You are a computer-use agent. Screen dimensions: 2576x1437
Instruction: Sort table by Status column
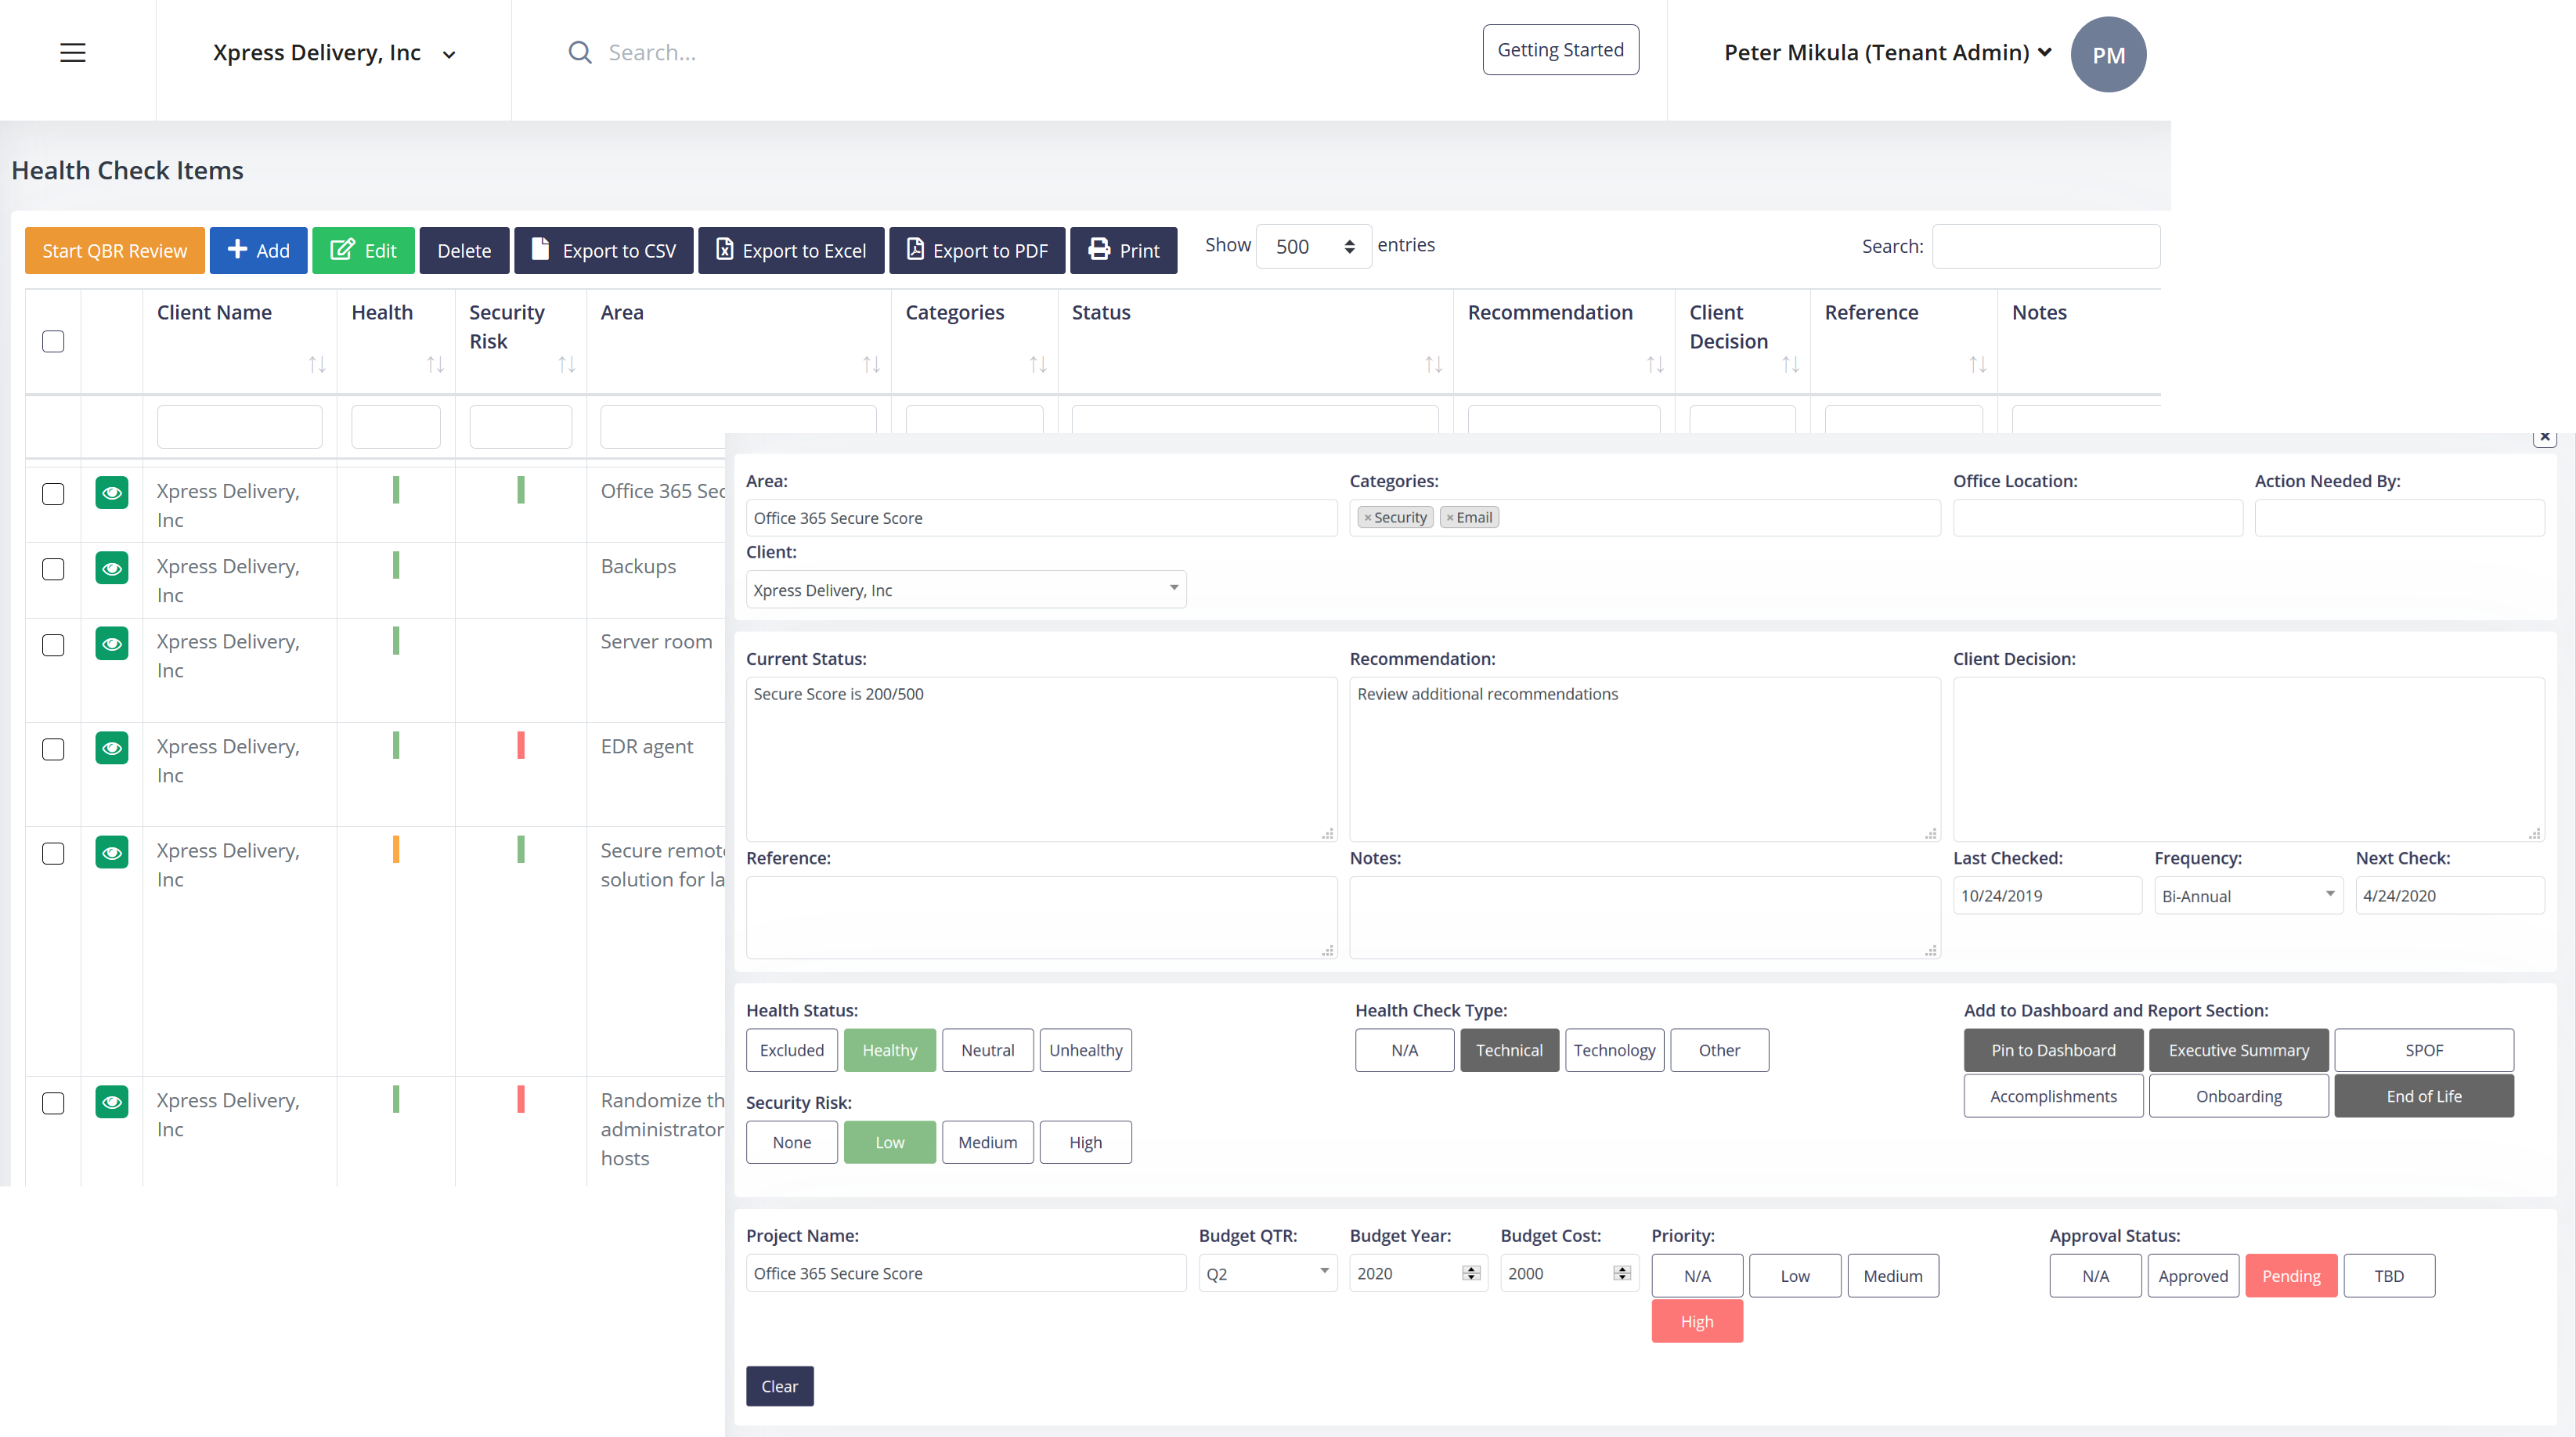(x=1433, y=364)
